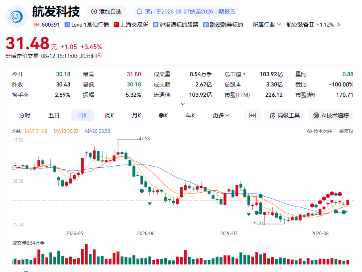The image size is (362, 272).
Task: Click the 最高 31.80 value
Action: click(x=134, y=74)
